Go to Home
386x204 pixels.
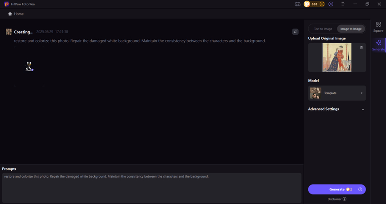19,14
